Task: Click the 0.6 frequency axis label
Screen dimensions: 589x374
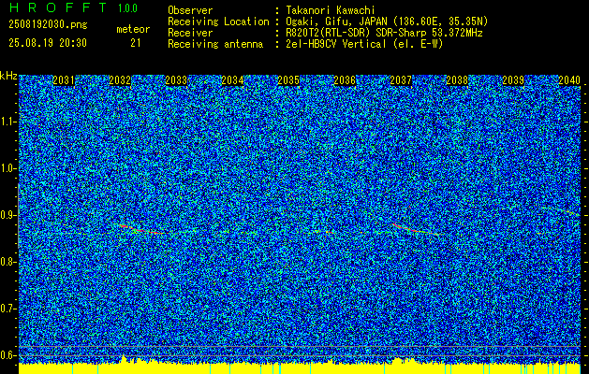Action: tap(8, 355)
